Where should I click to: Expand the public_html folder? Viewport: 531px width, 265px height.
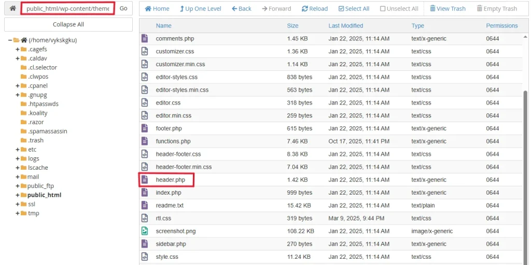pos(17,195)
